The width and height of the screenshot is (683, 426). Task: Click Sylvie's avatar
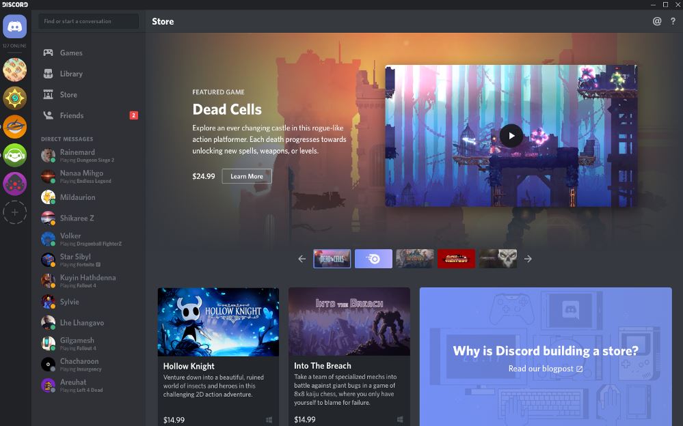[x=48, y=302]
